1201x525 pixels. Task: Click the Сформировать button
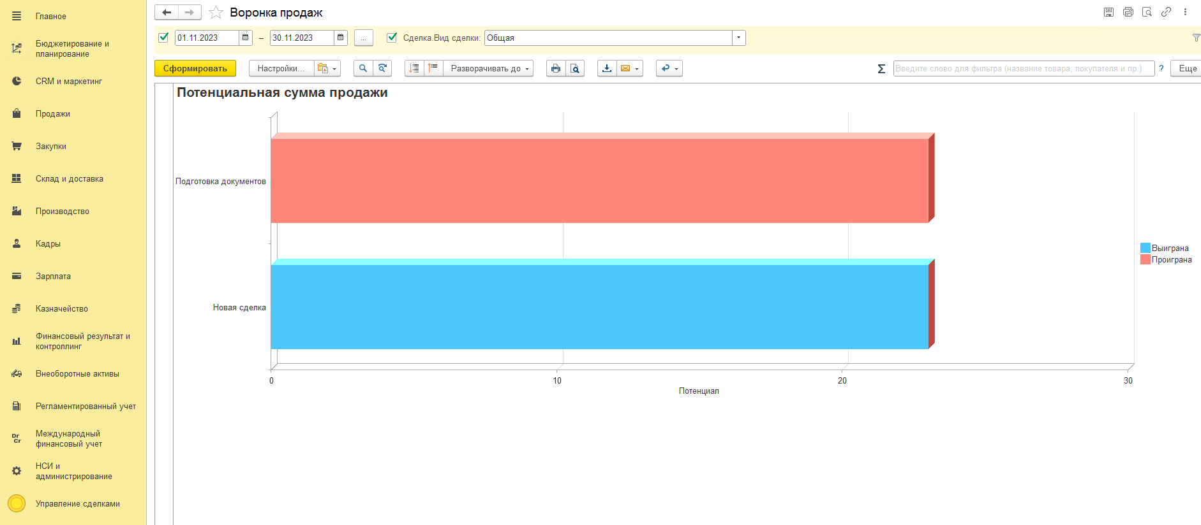(x=195, y=68)
